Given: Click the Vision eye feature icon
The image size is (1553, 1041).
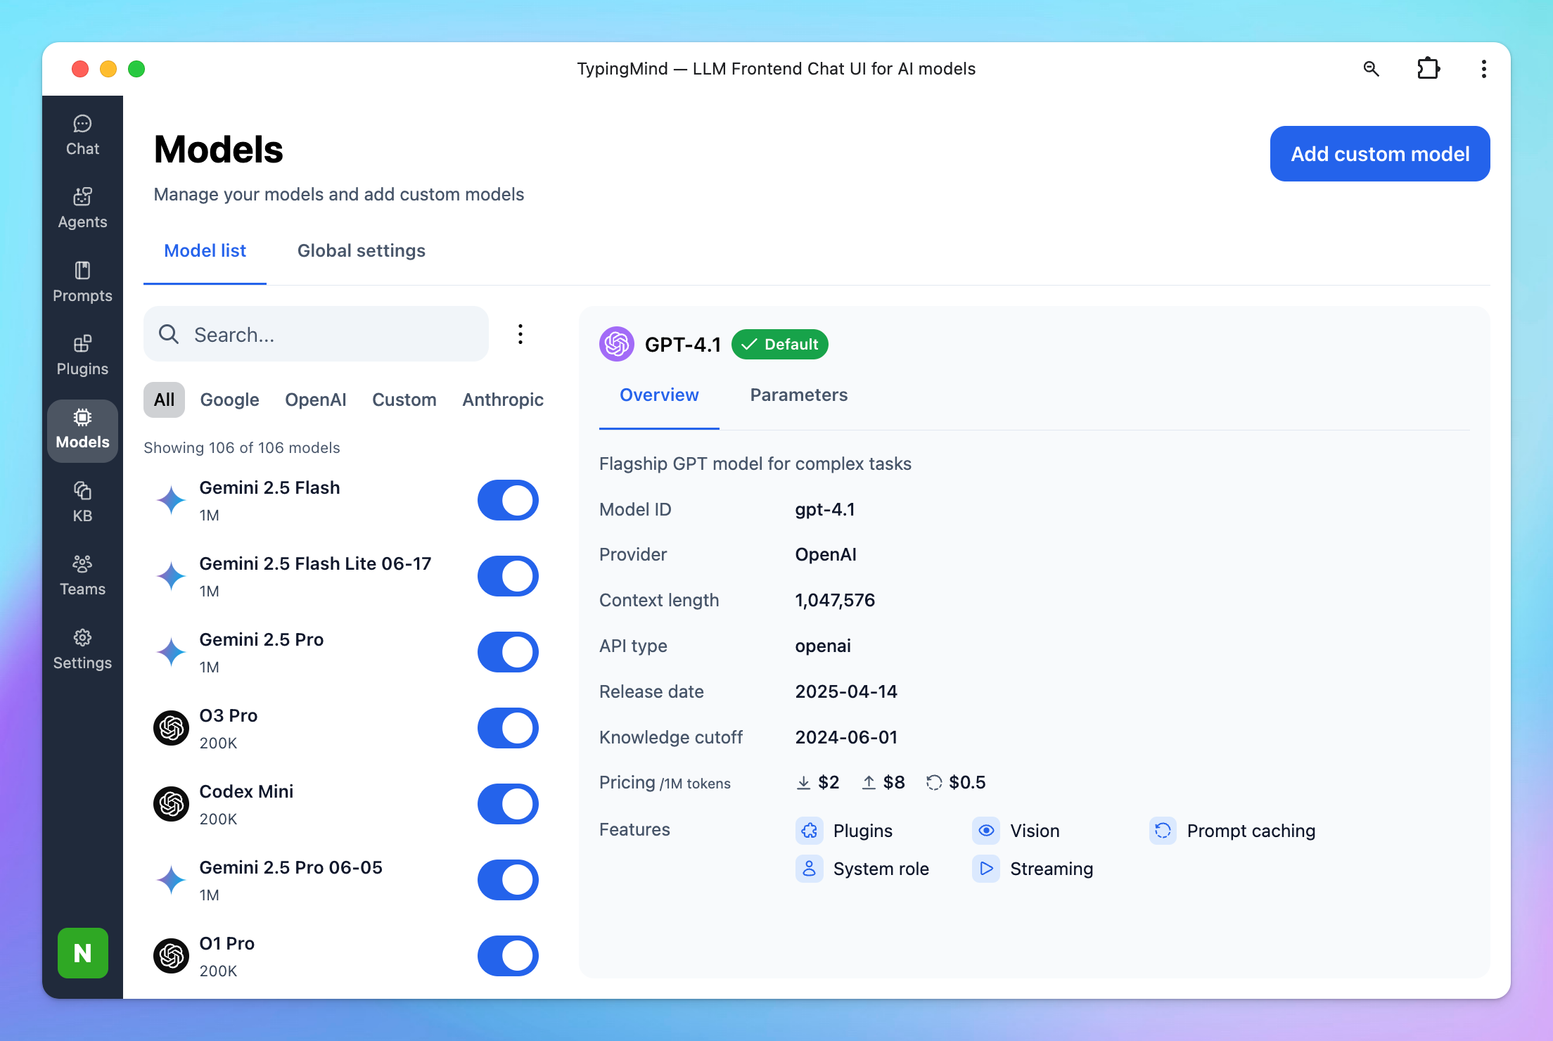Looking at the screenshot, I should [986, 831].
